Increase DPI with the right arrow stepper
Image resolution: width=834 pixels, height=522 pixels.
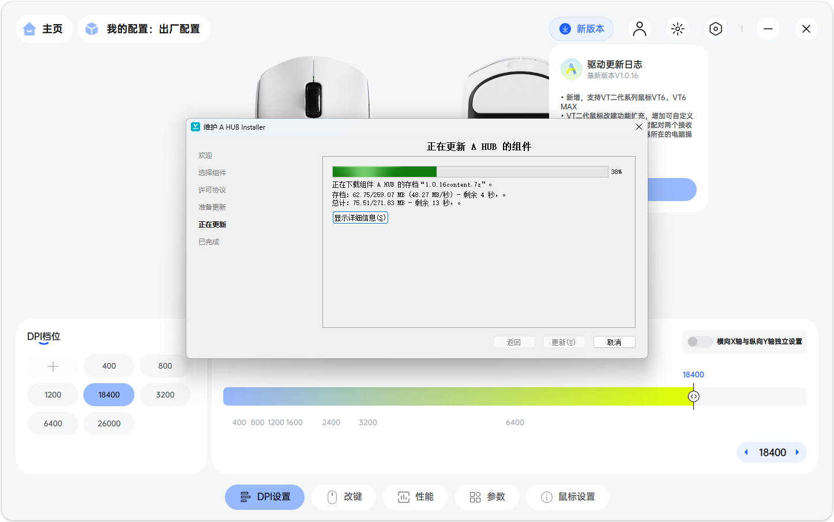[798, 452]
